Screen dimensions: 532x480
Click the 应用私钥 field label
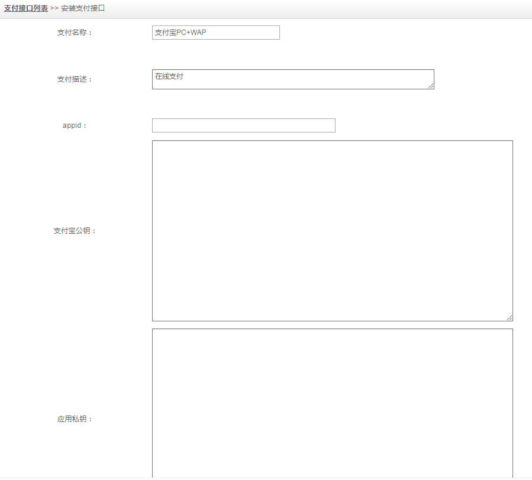point(75,419)
